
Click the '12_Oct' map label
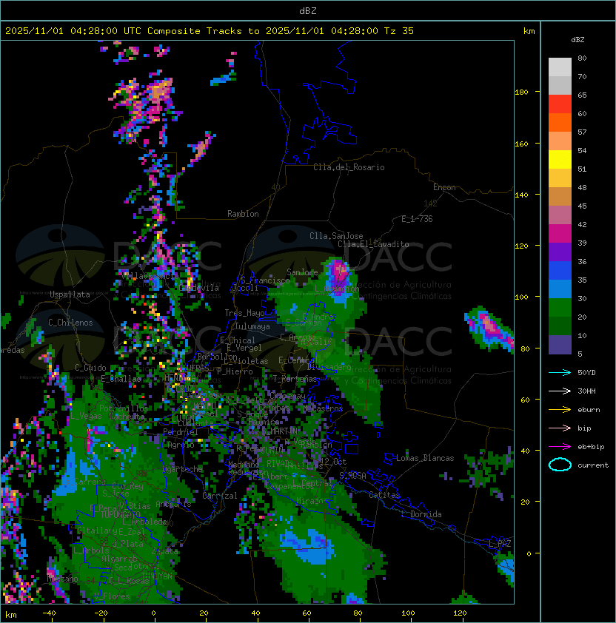coord(333,462)
